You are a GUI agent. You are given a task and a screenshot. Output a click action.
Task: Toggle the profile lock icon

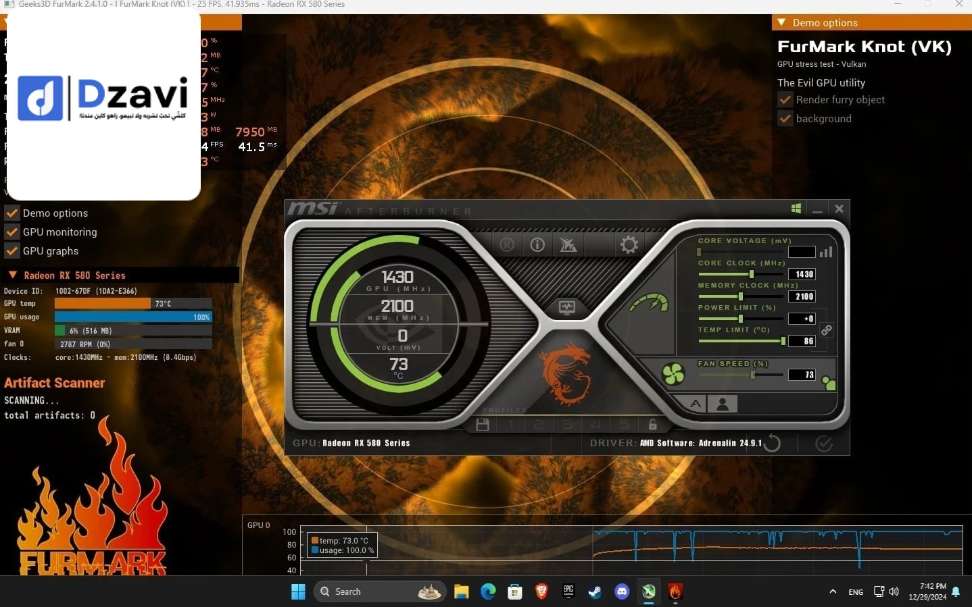[652, 424]
